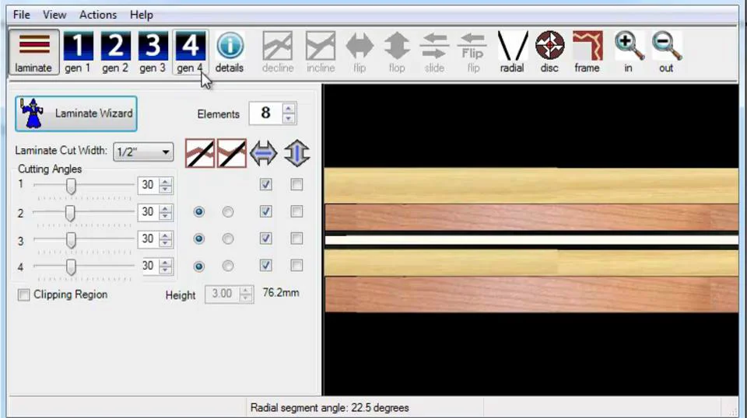747x418 pixels.
Task: Uncheck flip checkbox for angle 1
Action: click(266, 184)
